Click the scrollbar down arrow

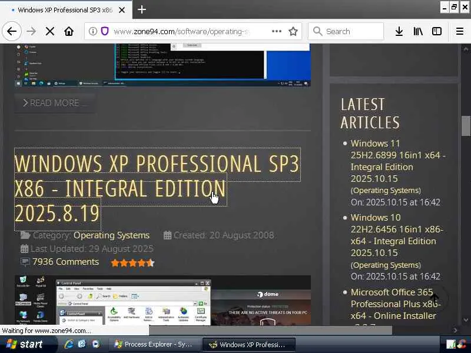(466, 320)
